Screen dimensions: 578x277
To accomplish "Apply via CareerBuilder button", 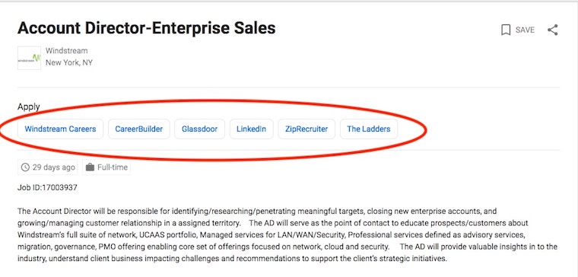I will click(x=139, y=129).
